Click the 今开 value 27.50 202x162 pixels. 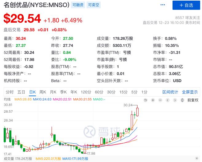[68, 38]
